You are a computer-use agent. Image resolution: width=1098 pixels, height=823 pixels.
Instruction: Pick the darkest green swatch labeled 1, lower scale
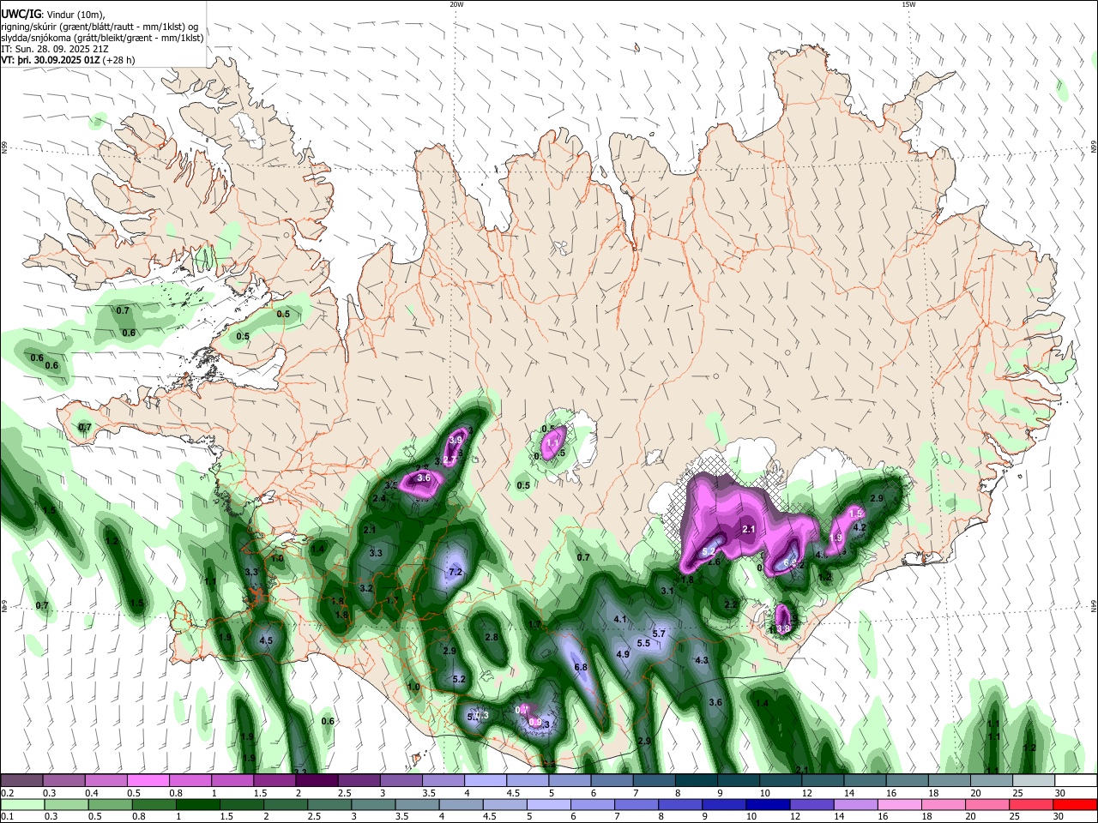(x=197, y=805)
